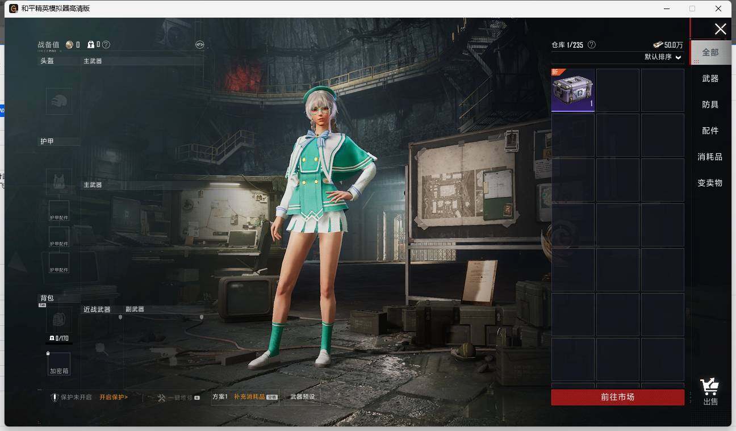
Task: Click the 补充消耗品 button
Action: click(x=249, y=397)
